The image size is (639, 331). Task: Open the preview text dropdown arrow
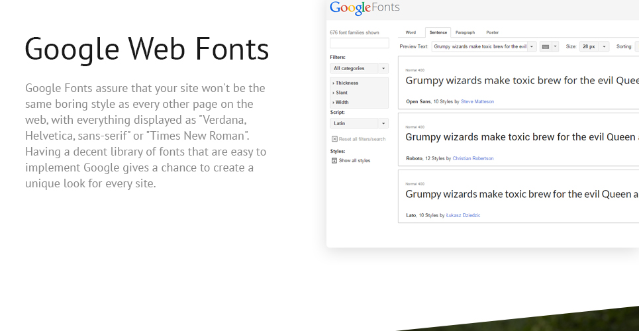(532, 46)
